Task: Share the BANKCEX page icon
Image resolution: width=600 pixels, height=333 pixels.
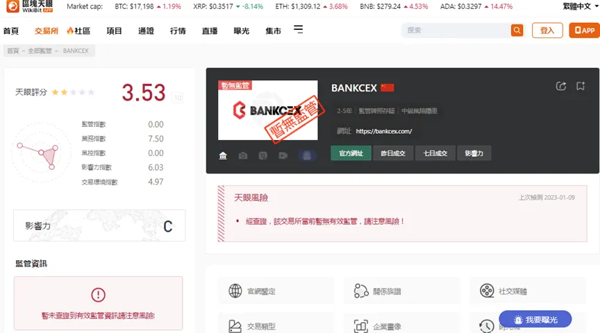Action: [x=561, y=86]
